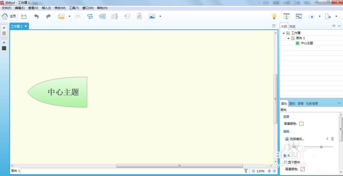The image size is (343, 176).
Task: Insert an image into the map
Action: 152,16
